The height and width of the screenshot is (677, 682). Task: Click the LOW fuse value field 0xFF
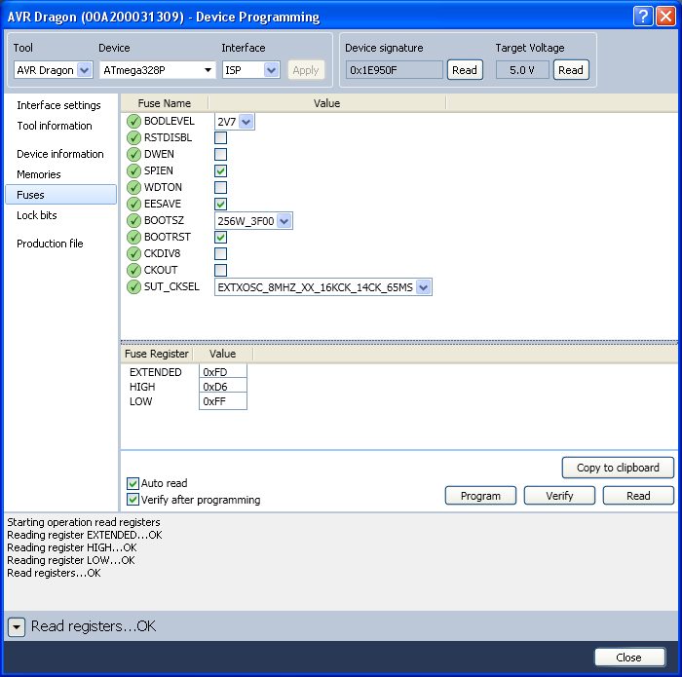tap(223, 401)
